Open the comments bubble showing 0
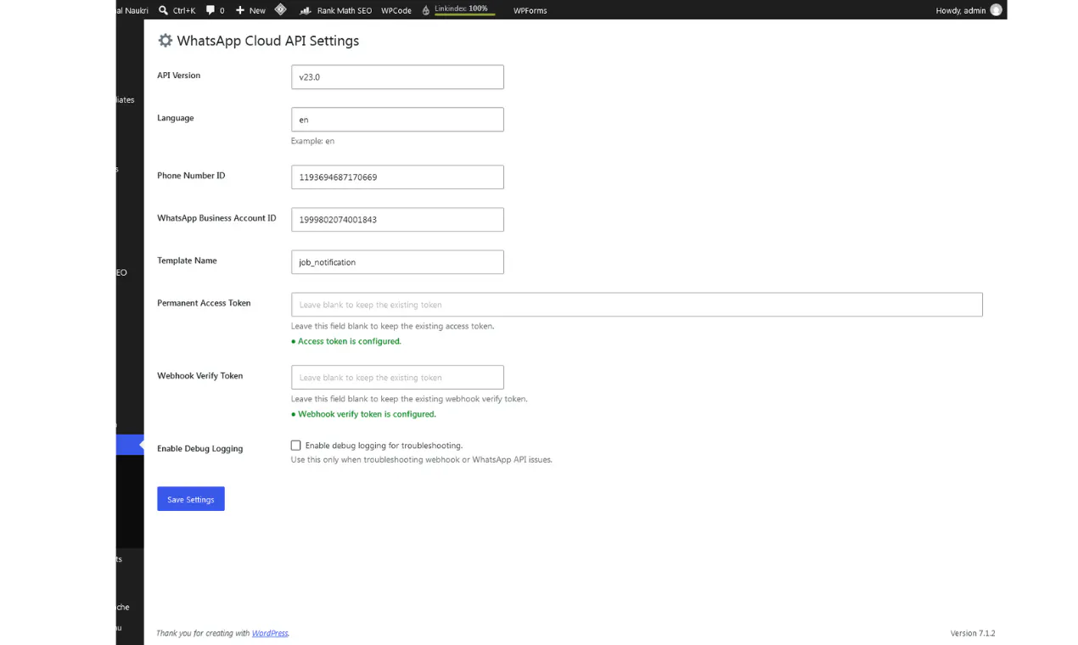The image size is (1078, 645). coord(216,10)
